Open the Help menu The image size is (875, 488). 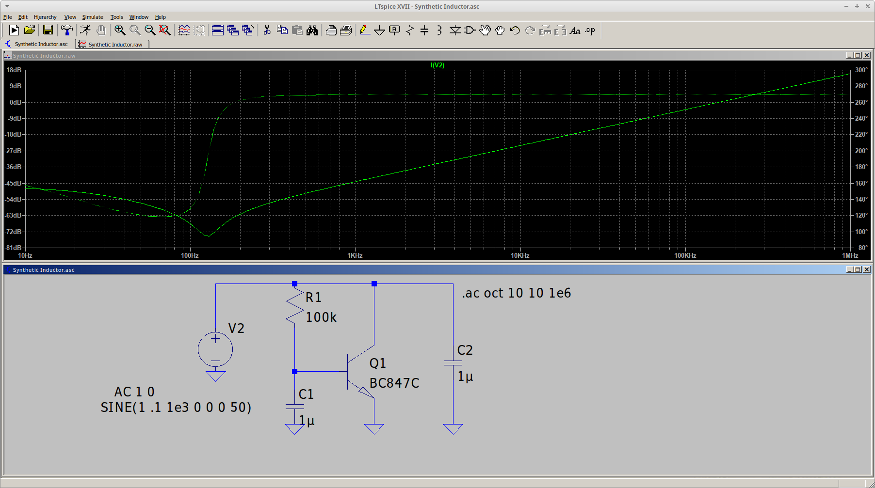tap(161, 17)
